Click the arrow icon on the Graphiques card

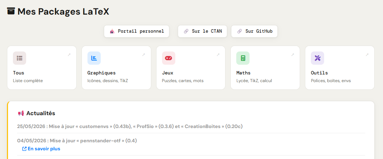tap(144, 55)
